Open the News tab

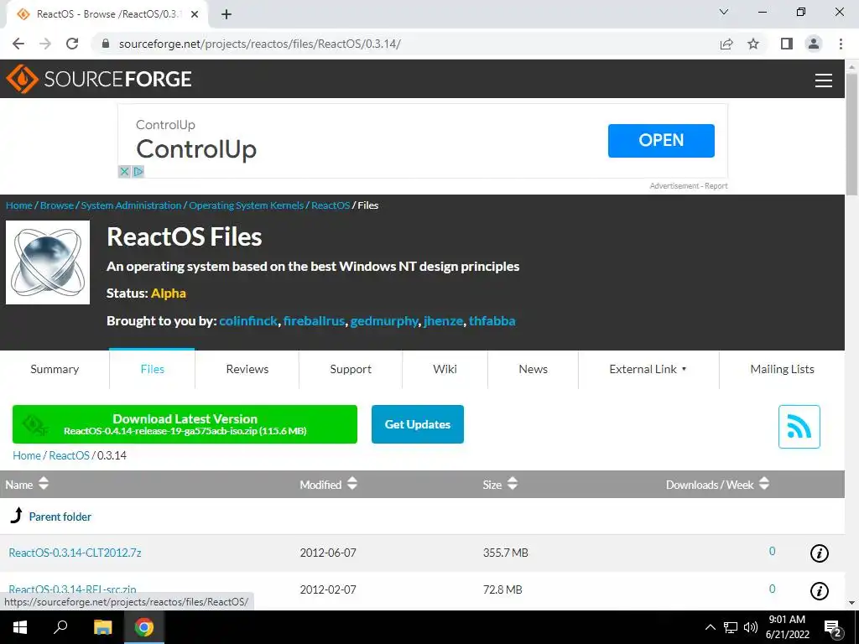[533, 370]
